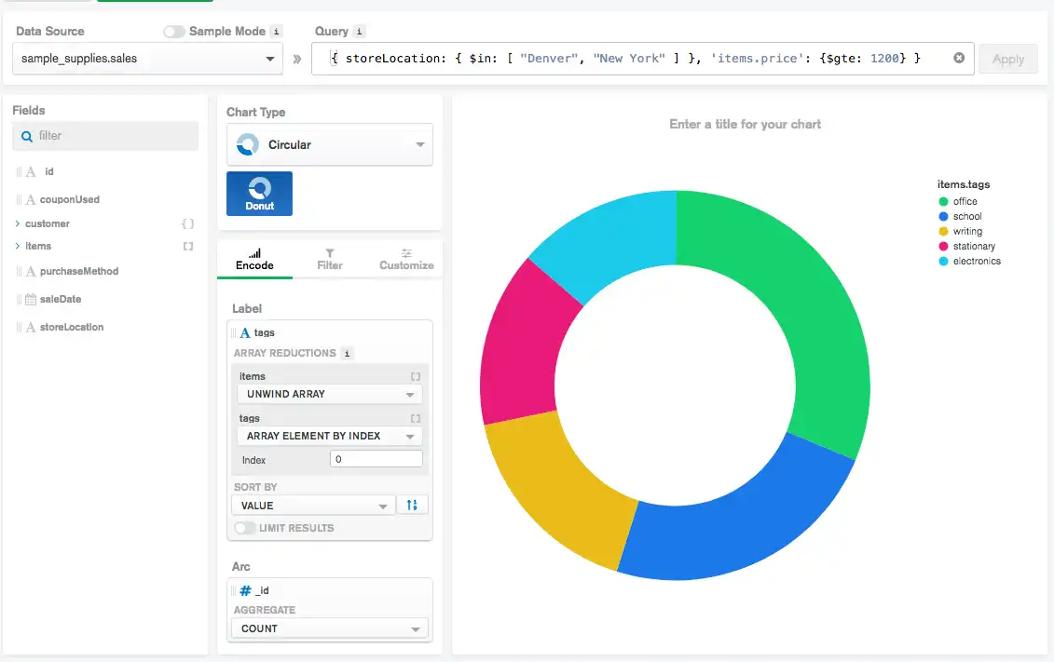
Task: Open the Circular chart type dropdown
Action: (x=329, y=145)
